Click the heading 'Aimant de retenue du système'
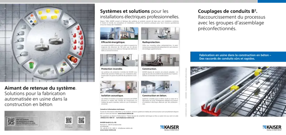 click(x=40, y=88)
